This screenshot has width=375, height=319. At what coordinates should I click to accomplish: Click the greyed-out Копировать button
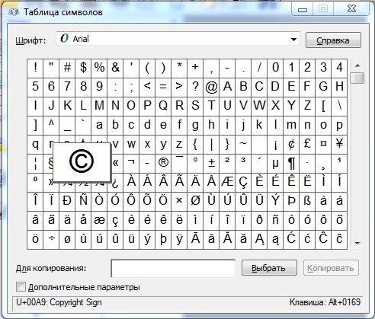pos(331,268)
